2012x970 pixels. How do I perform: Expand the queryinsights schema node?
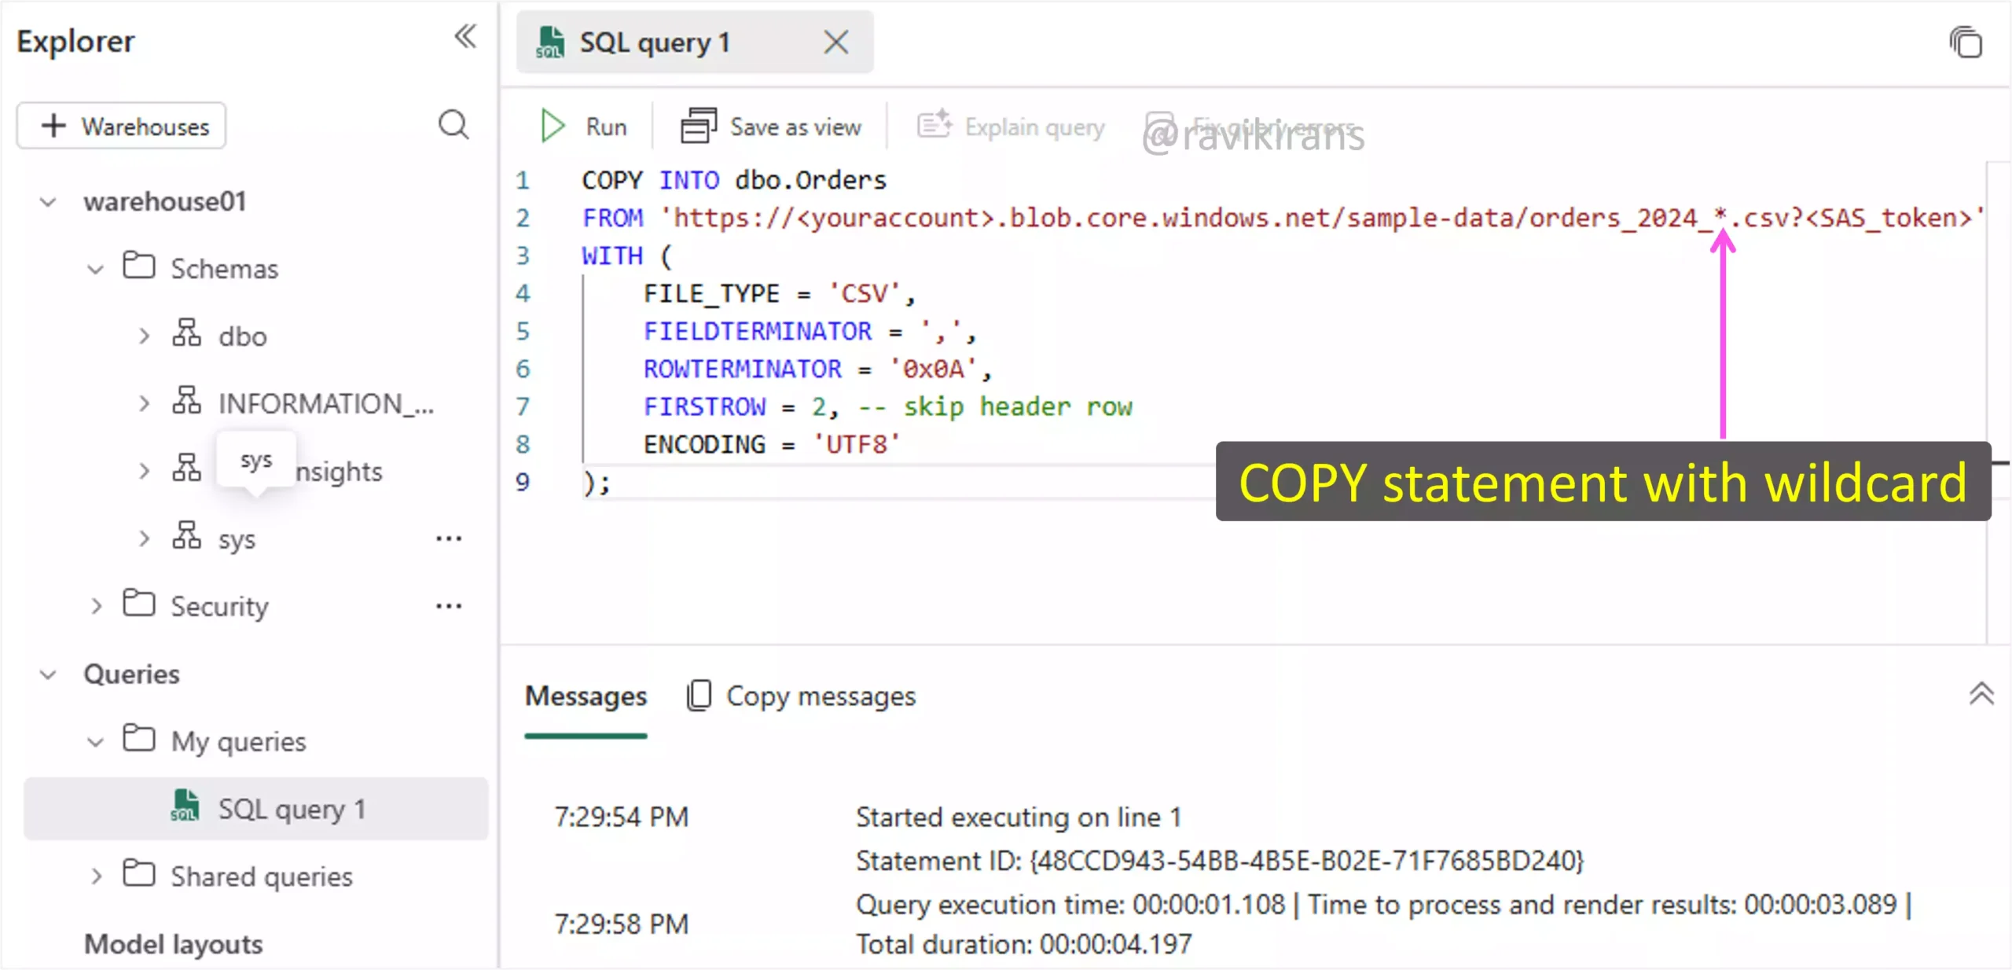(x=144, y=472)
